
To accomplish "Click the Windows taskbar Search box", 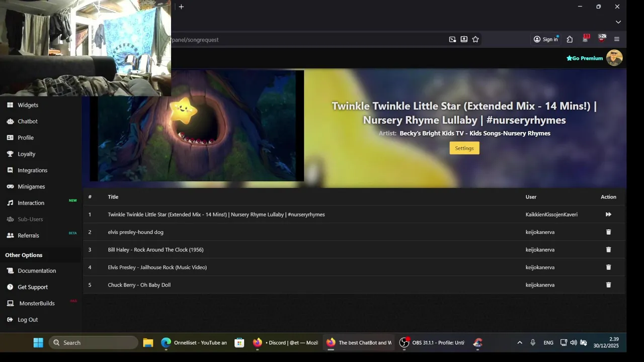I will (94, 342).
